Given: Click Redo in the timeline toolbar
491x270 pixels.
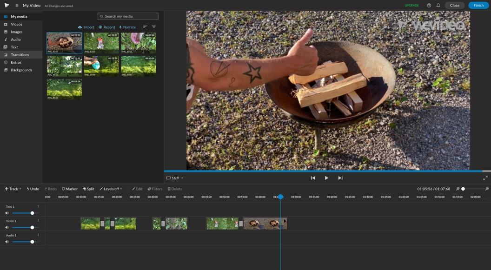Looking at the screenshot, I should [x=50, y=189].
